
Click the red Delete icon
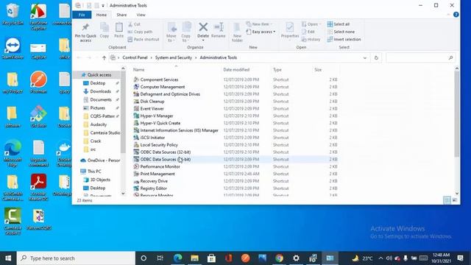(203, 27)
